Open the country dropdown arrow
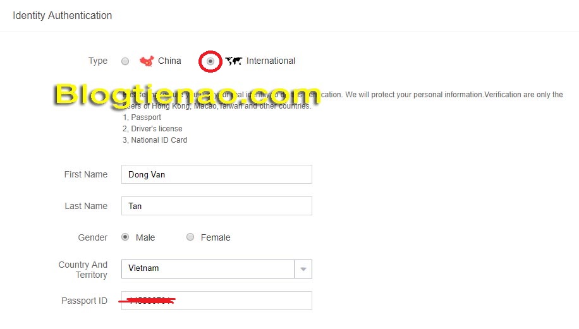Viewport: 579px width, 329px height. [303, 269]
